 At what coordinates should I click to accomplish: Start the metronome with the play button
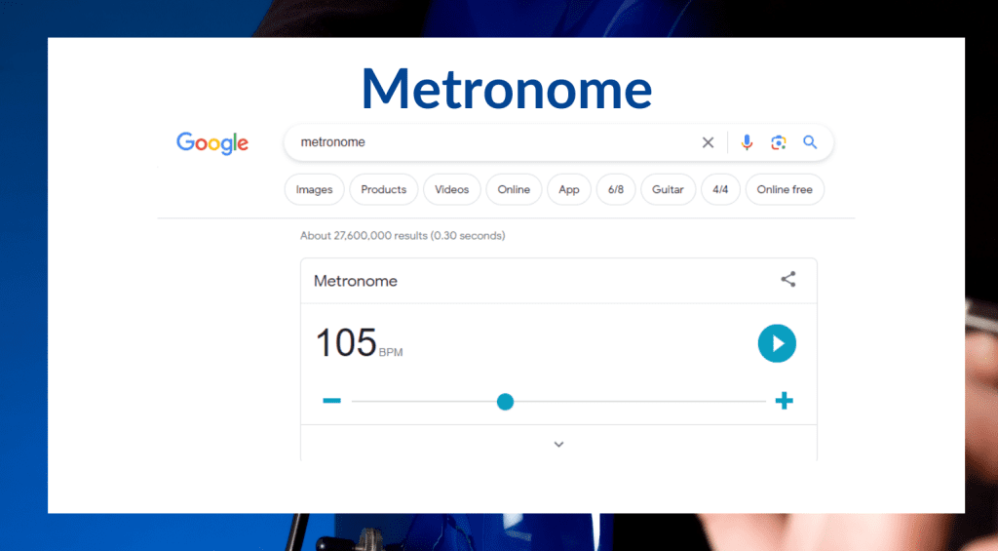(777, 343)
